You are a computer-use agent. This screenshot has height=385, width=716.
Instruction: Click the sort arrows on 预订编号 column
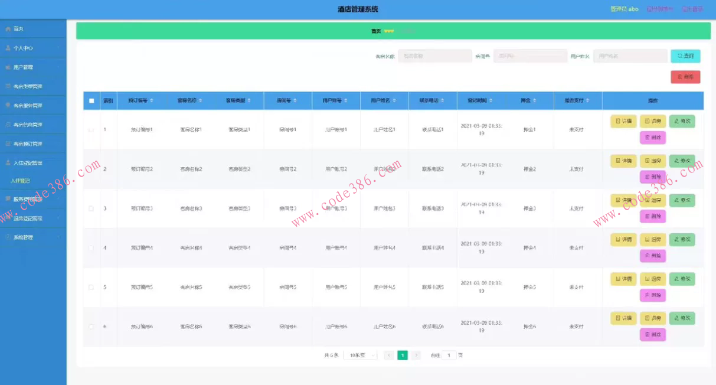click(x=152, y=101)
